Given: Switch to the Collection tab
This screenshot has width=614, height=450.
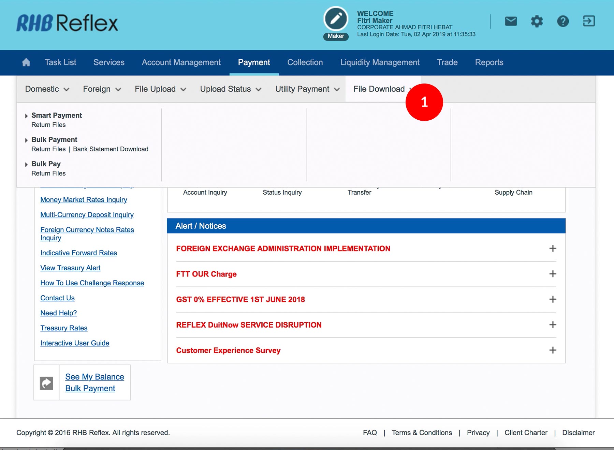Looking at the screenshot, I should 305,62.
